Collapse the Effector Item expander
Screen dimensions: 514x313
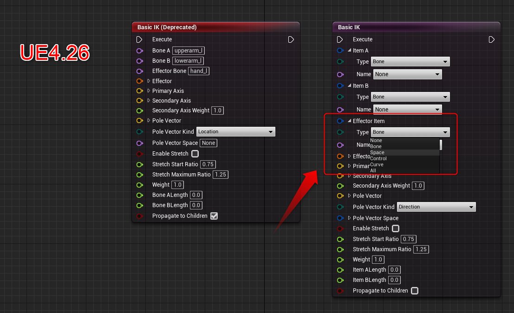click(349, 121)
